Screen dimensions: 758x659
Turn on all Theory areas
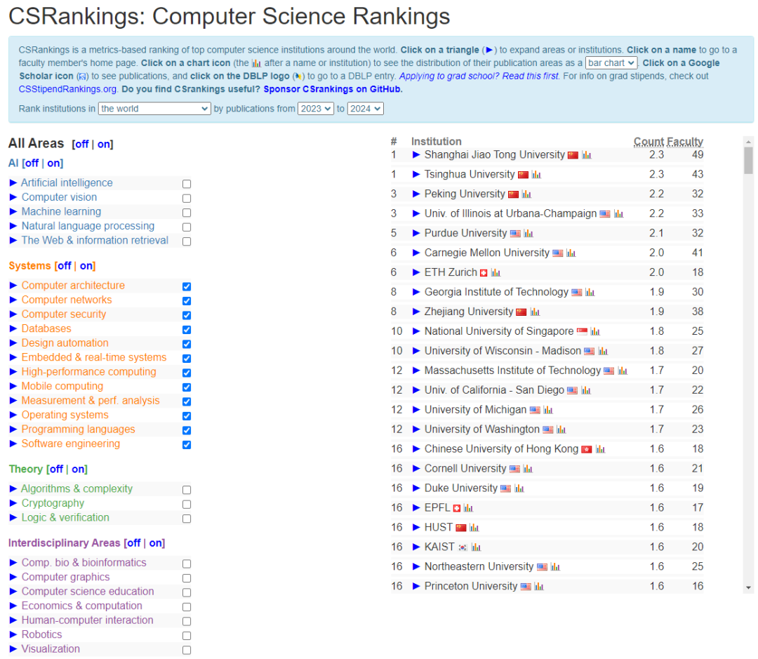pyautogui.click(x=79, y=470)
